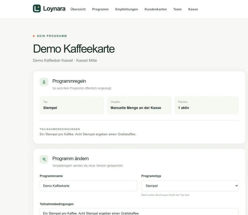Click the Programm ändern section heading
The width and height of the screenshot is (248, 215).
[70, 159]
